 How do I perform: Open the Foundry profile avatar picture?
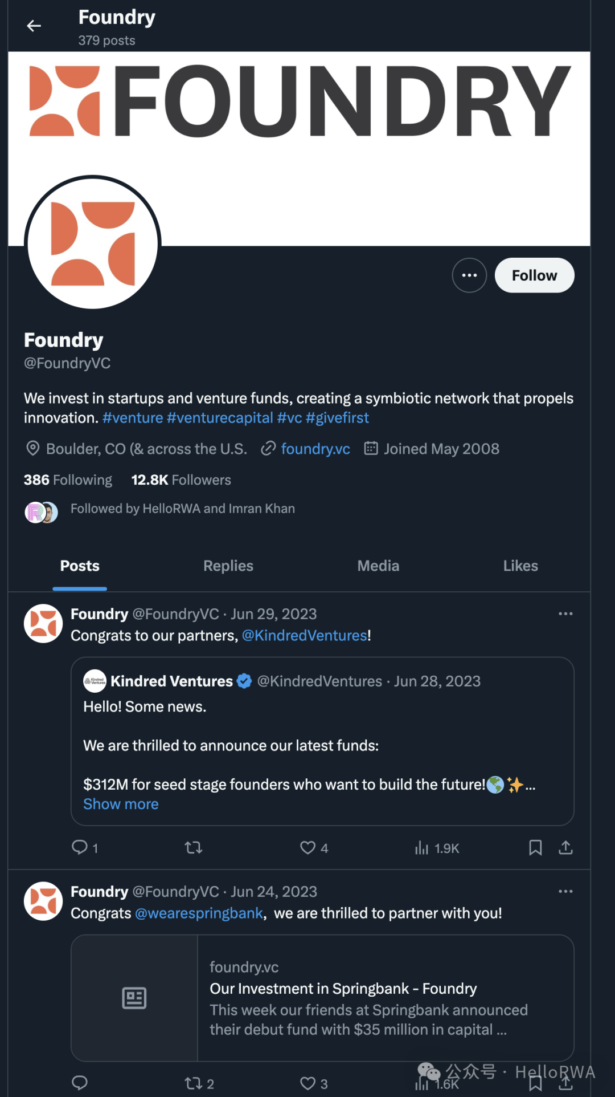pos(93,243)
